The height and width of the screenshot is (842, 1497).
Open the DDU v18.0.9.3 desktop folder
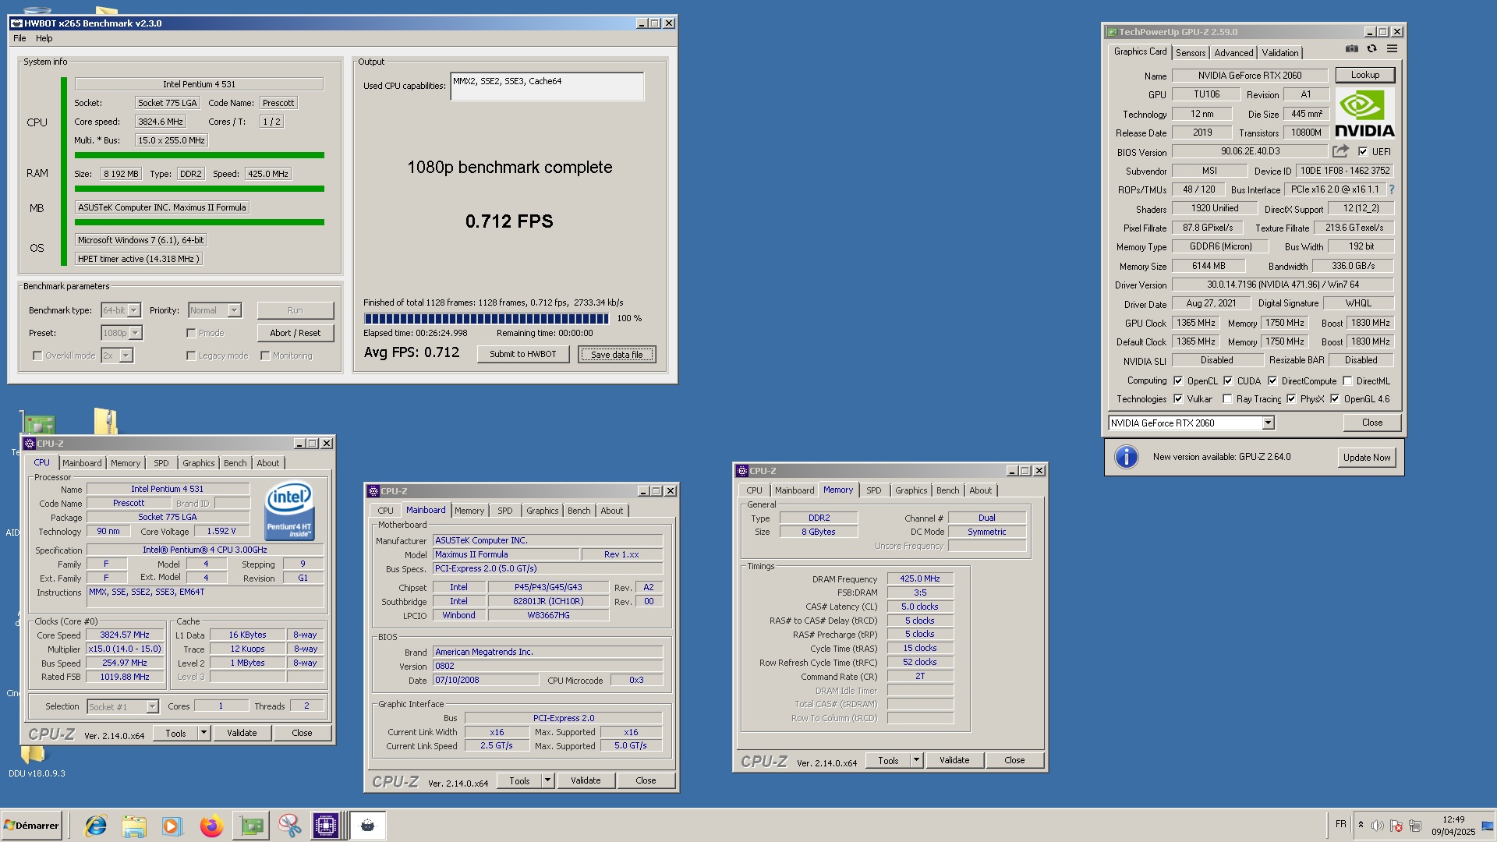click(36, 760)
